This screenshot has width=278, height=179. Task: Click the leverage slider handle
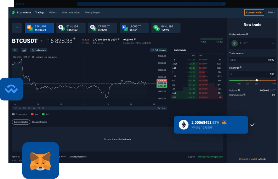click(256, 80)
